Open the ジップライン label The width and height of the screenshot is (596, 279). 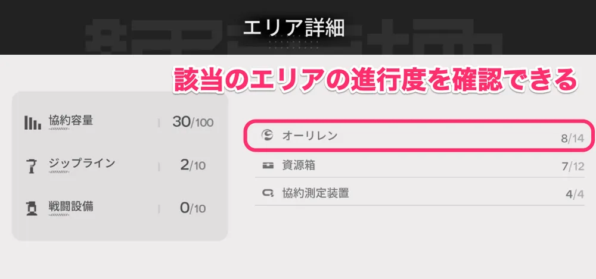pyautogui.click(x=81, y=164)
